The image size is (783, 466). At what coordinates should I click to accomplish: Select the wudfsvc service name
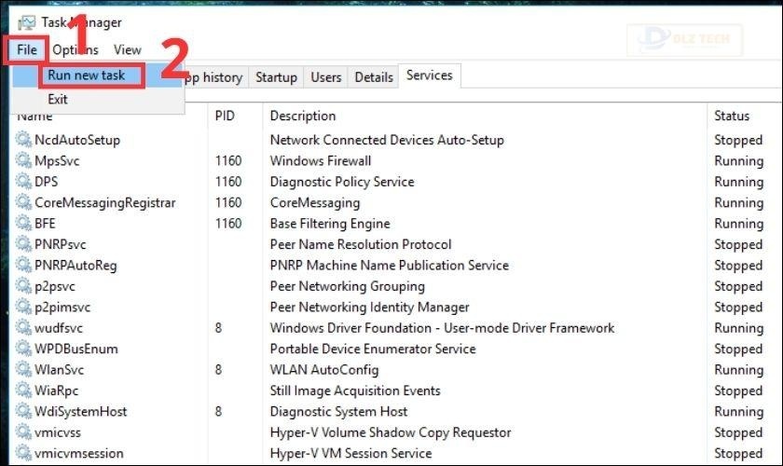coord(59,328)
